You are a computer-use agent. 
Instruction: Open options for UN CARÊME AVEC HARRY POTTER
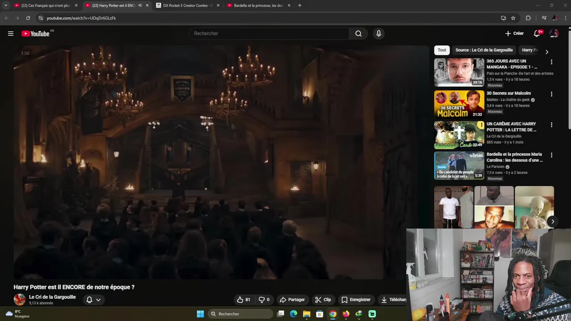[x=551, y=125]
